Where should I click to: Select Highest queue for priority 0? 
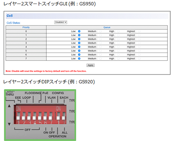[139, 31]
